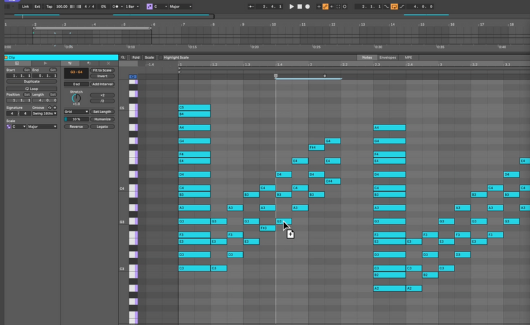Open the MIDI generative tools tab
530x325 pixels.
pos(108,63)
